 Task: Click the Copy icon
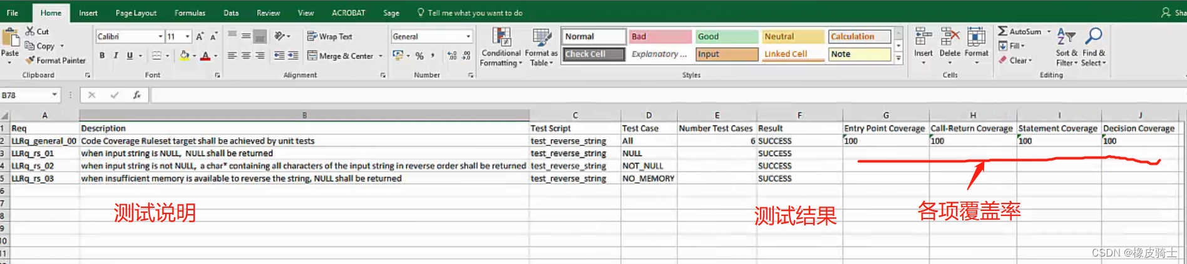pyautogui.click(x=29, y=46)
